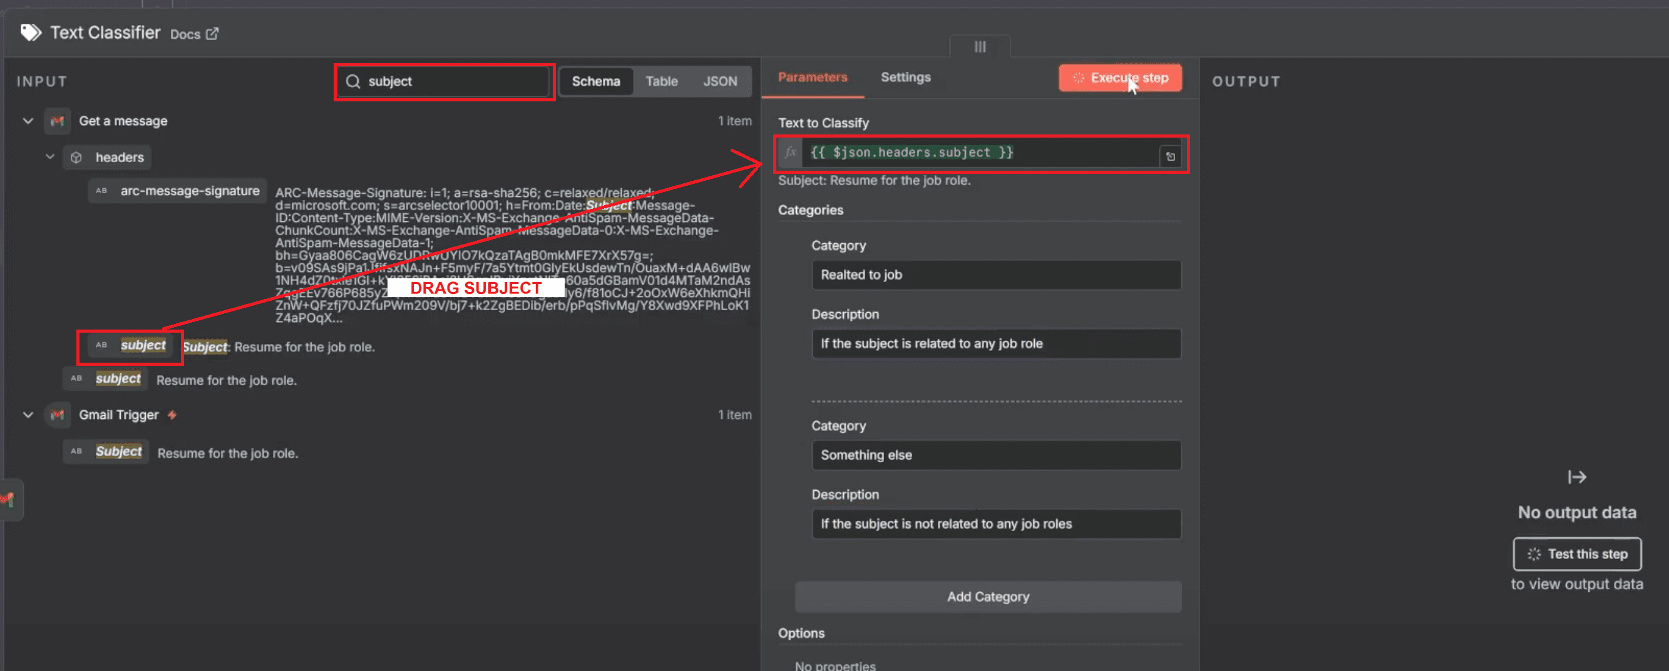Collapse the headers group
The height and width of the screenshot is (671, 1669).
coord(50,156)
